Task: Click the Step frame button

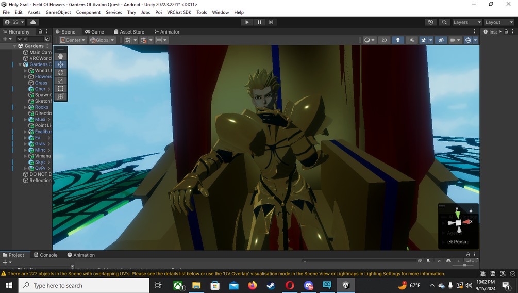Action: point(271,22)
